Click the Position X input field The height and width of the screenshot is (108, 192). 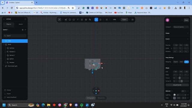[x=175, y=45]
